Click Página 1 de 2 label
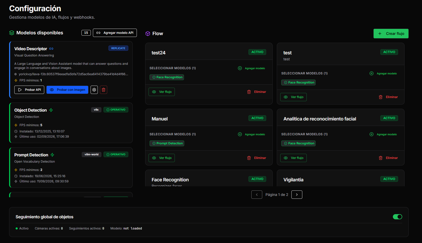 pos(277,195)
